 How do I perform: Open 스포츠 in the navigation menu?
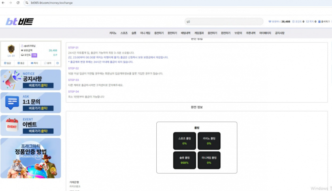124,33
